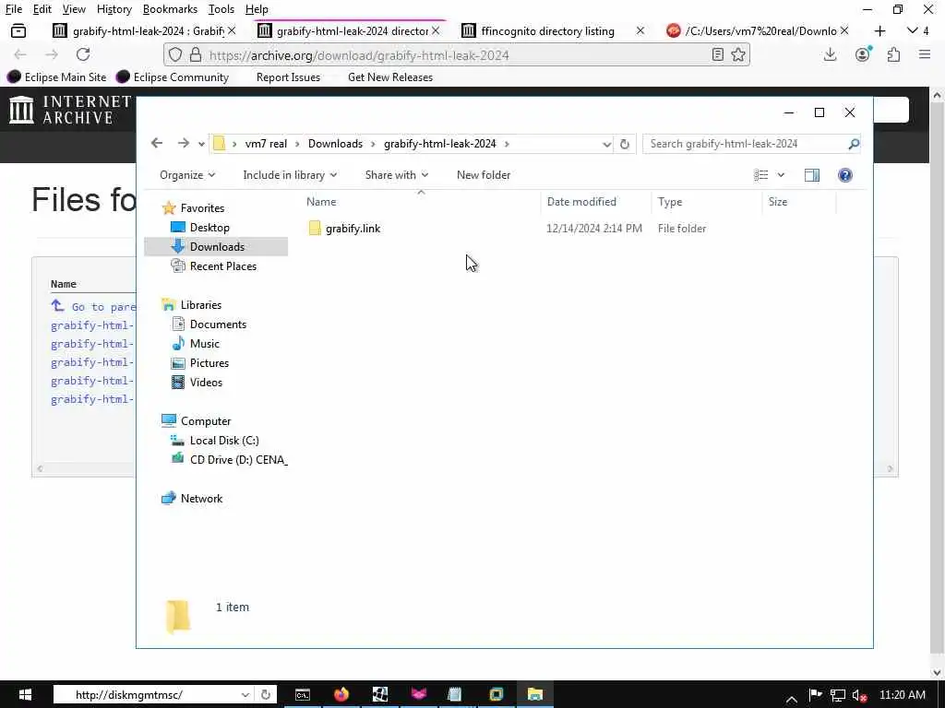
Task: Click the search magnifier icon in Explorer
Action: coord(854,144)
